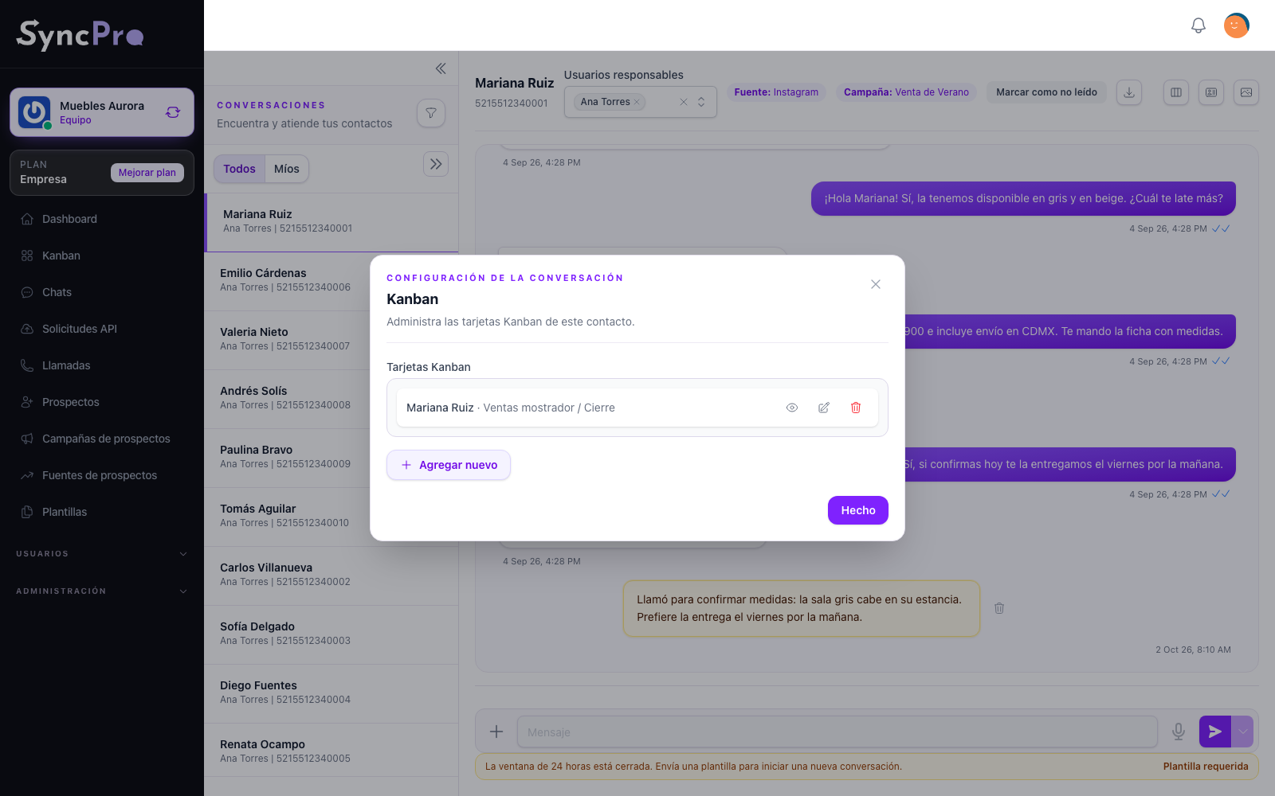Open Kanban in sidebar
The image size is (1275, 796).
tap(102, 256)
